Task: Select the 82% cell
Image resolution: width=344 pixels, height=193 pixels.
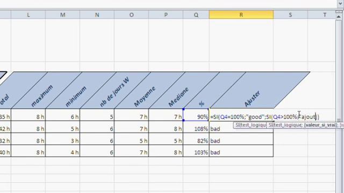Action: (196, 139)
